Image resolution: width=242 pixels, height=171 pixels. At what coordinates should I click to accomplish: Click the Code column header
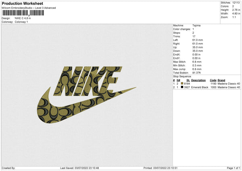(213, 80)
